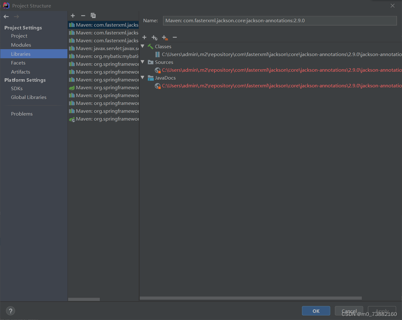The image size is (402, 320).
Task: Open the Modules settings page
Action: pyautogui.click(x=21, y=45)
